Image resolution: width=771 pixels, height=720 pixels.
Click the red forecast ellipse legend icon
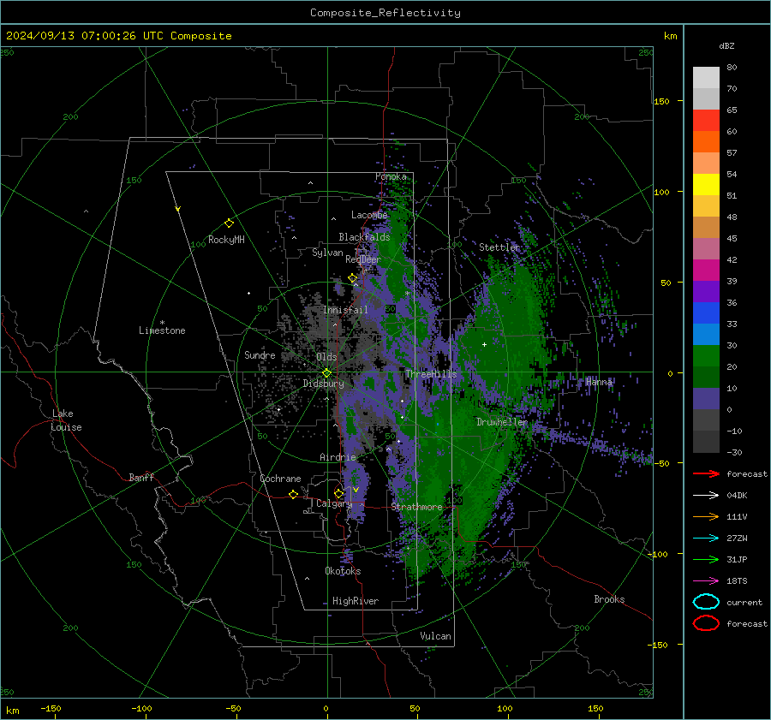coord(706,623)
